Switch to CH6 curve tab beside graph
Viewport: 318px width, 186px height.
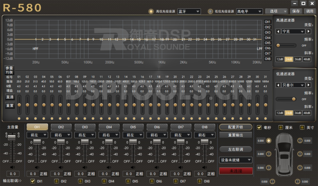[268, 48]
